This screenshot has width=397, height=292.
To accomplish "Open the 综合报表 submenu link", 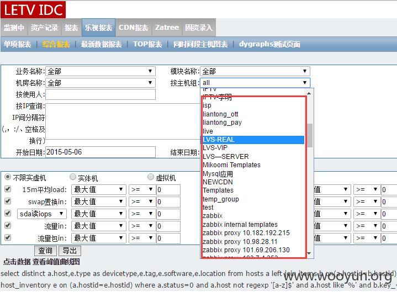I will 56,44.
